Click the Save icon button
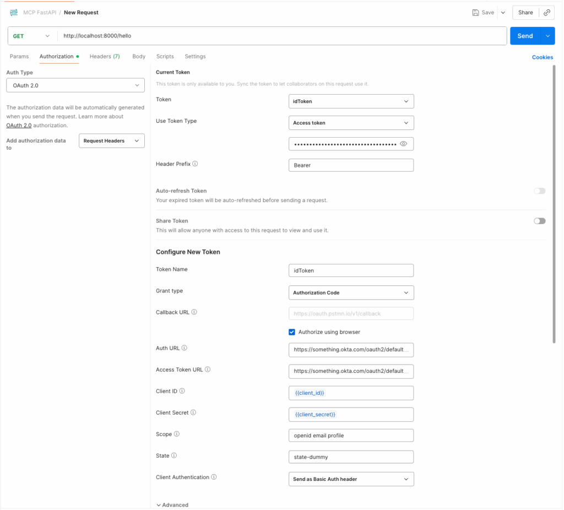This screenshot has width=564, height=510. click(x=483, y=13)
